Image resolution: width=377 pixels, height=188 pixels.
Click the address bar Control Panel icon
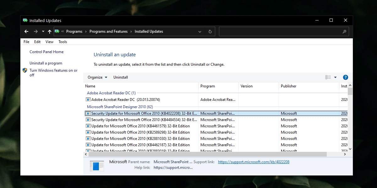pyautogui.click(x=57, y=31)
